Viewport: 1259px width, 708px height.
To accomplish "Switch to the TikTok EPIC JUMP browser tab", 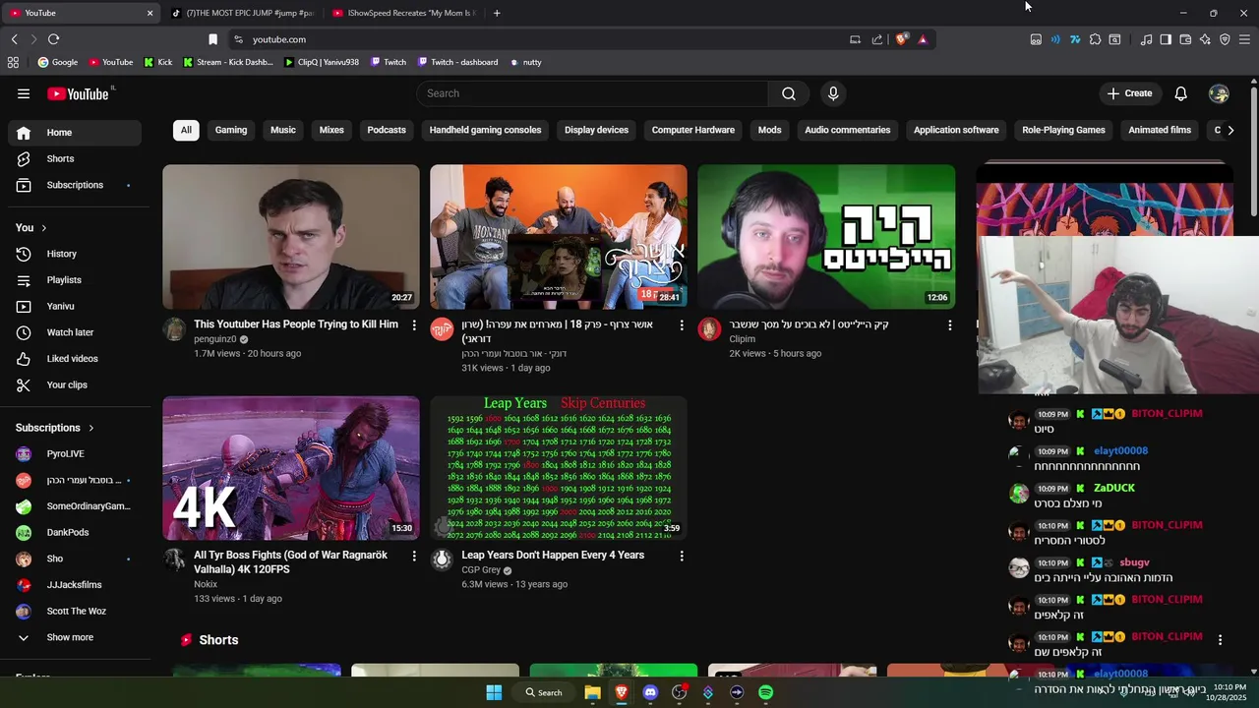I will click(x=243, y=13).
